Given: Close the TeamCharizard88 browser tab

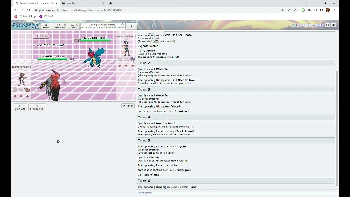Looking at the screenshot, I should pyautogui.click(x=57, y=3).
